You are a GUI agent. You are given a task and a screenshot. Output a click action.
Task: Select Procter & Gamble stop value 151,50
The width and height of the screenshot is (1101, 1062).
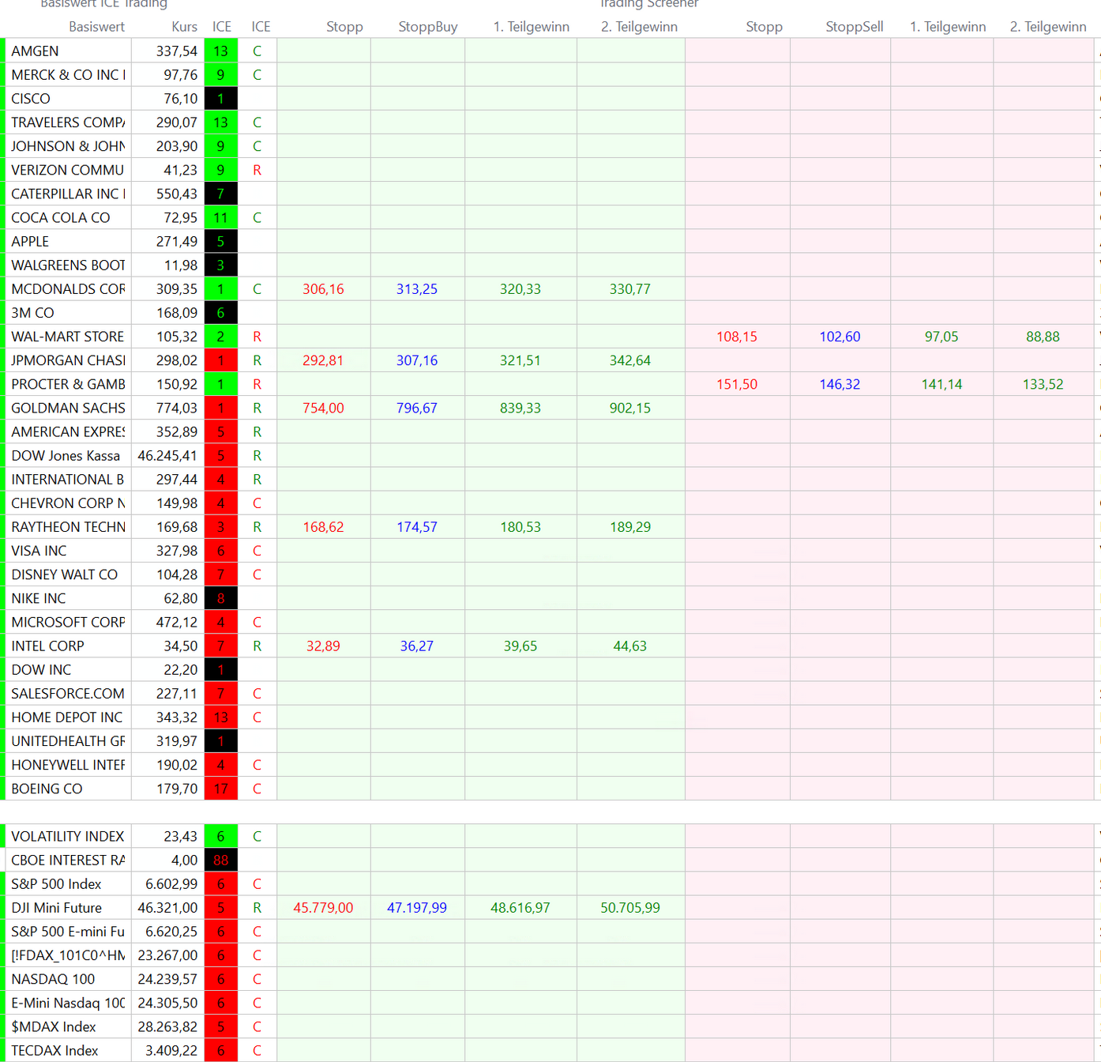[x=736, y=385]
